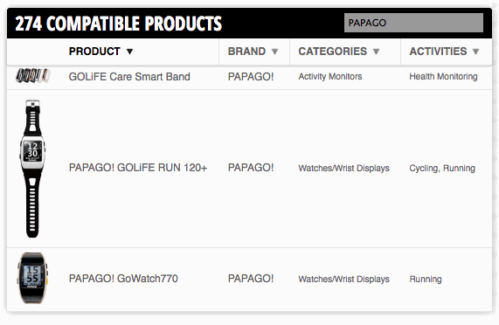Open the BRAND column sort arrow
Image resolution: width=499 pixels, height=325 pixels.
pyautogui.click(x=275, y=52)
